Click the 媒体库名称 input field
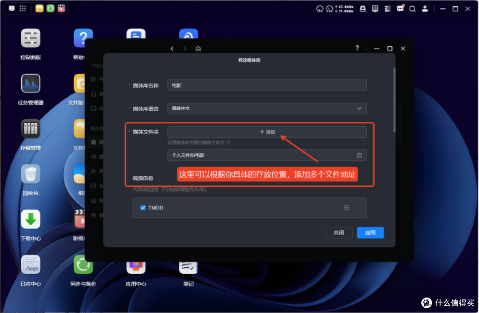The width and height of the screenshot is (479, 313). tap(267, 85)
